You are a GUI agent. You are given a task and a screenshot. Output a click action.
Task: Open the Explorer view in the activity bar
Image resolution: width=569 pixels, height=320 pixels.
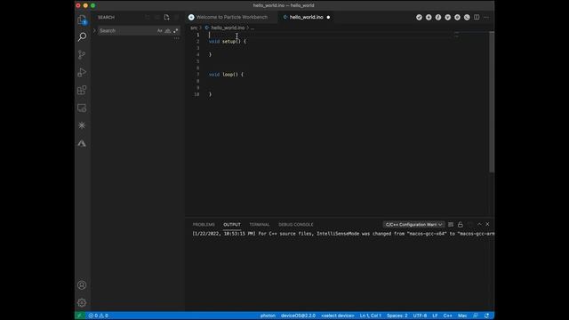[82, 20]
